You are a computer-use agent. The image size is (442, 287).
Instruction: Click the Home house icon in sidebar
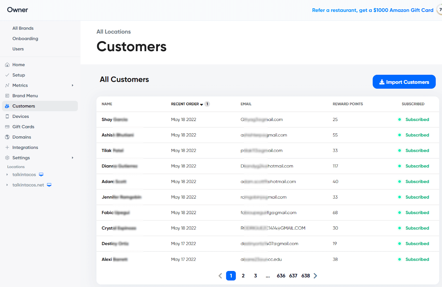click(x=7, y=65)
